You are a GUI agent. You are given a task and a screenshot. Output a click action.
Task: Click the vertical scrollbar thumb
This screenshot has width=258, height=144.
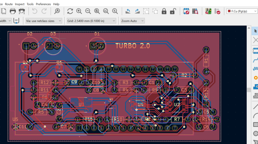[249, 90]
